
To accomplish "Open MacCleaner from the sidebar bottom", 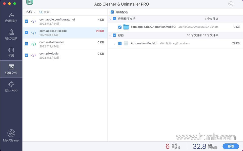I will pos(11,136).
